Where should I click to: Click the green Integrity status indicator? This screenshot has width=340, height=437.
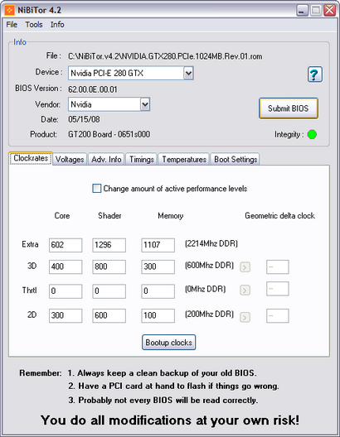[312, 135]
